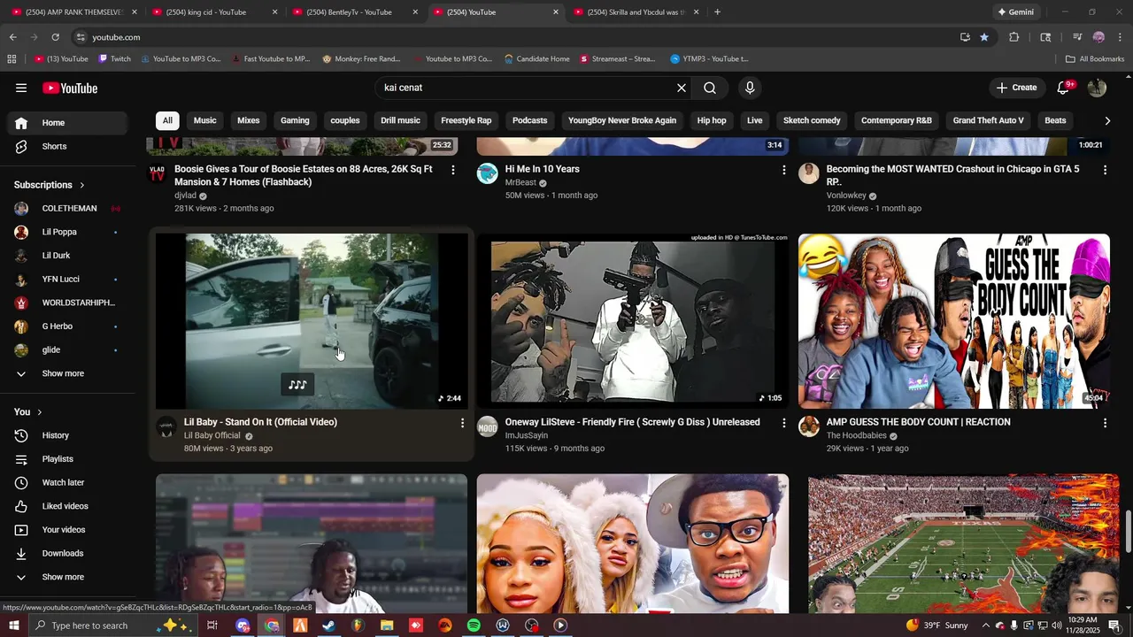
Task: Play AMP Guess The Body Count thumbnail
Action: [x=954, y=321]
